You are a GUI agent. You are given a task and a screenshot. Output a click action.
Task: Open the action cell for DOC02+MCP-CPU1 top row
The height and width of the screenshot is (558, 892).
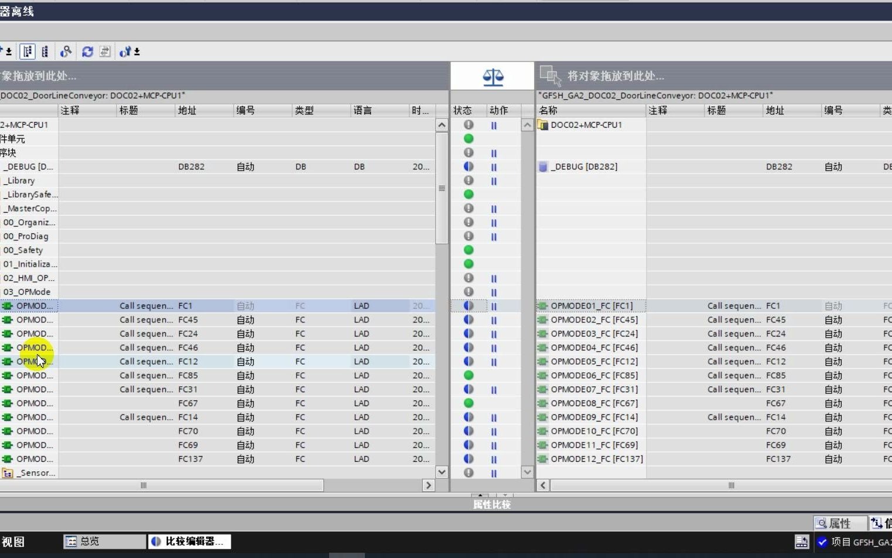point(494,125)
